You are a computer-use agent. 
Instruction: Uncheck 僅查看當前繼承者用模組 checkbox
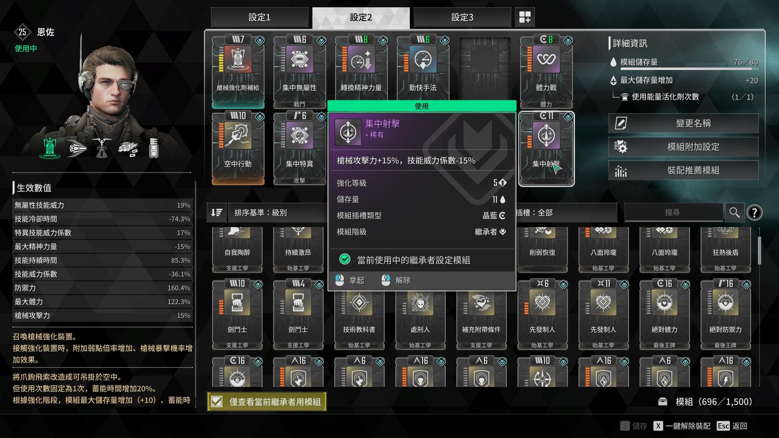(217, 401)
